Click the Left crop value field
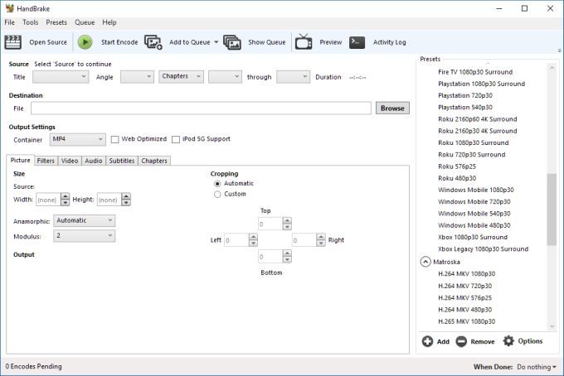Image resolution: width=564 pixels, height=376 pixels. pos(236,240)
